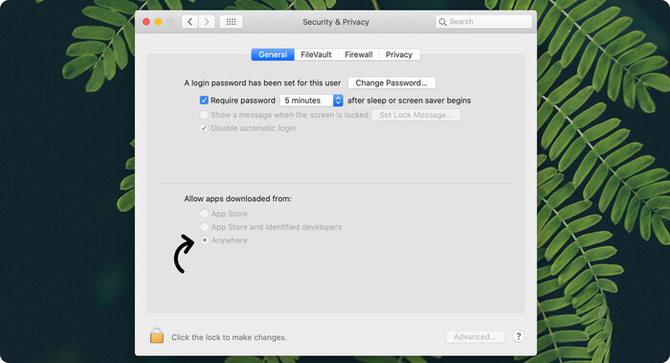Show all preferences via grid icon
The width and height of the screenshot is (670, 363).
[232, 22]
